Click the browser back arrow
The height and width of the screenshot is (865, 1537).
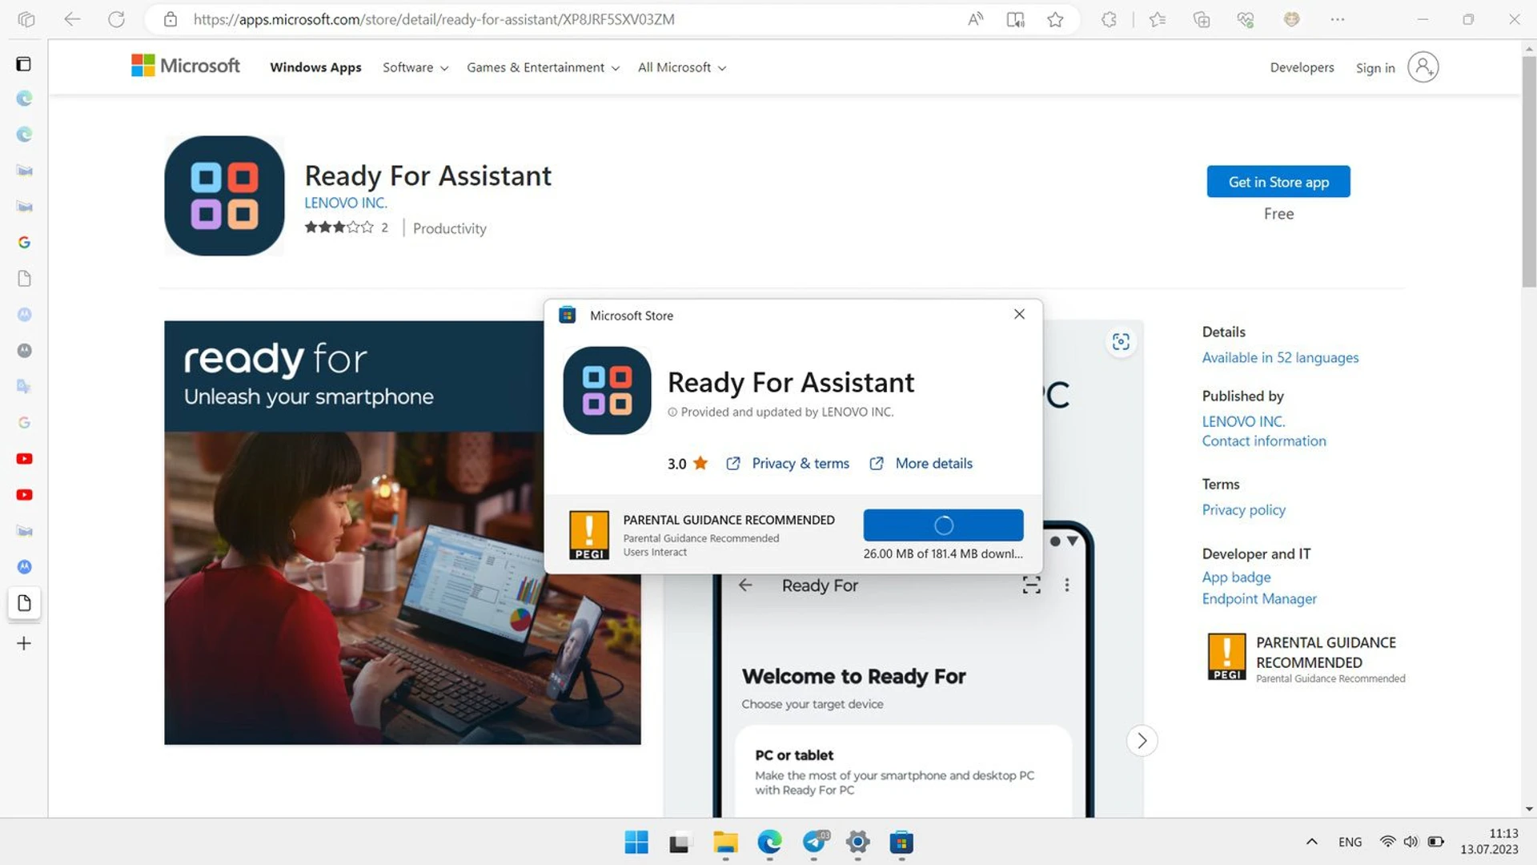pos(72,19)
